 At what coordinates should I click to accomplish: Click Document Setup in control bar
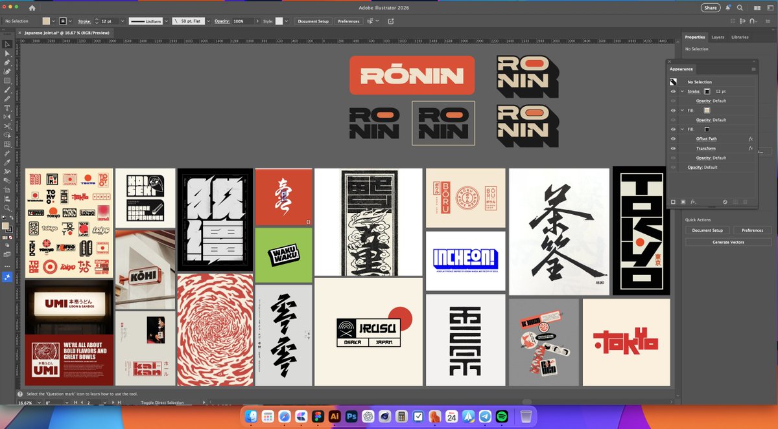pos(313,21)
